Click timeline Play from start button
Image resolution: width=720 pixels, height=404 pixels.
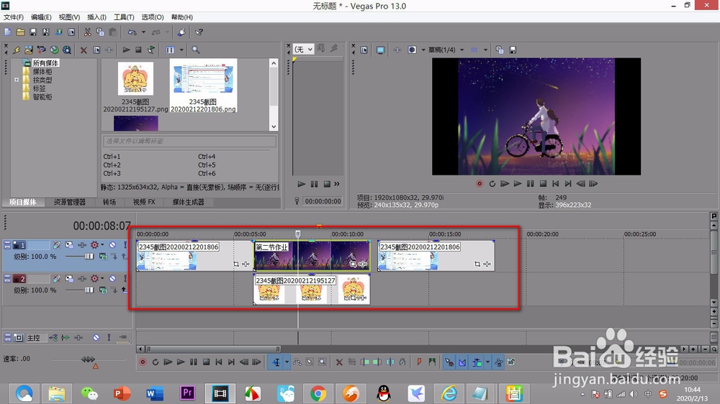pyautogui.click(x=168, y=362)
